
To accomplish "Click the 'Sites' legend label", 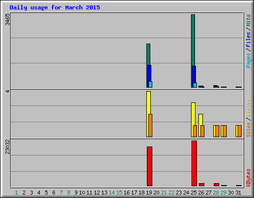I will (x=248, y=130).
